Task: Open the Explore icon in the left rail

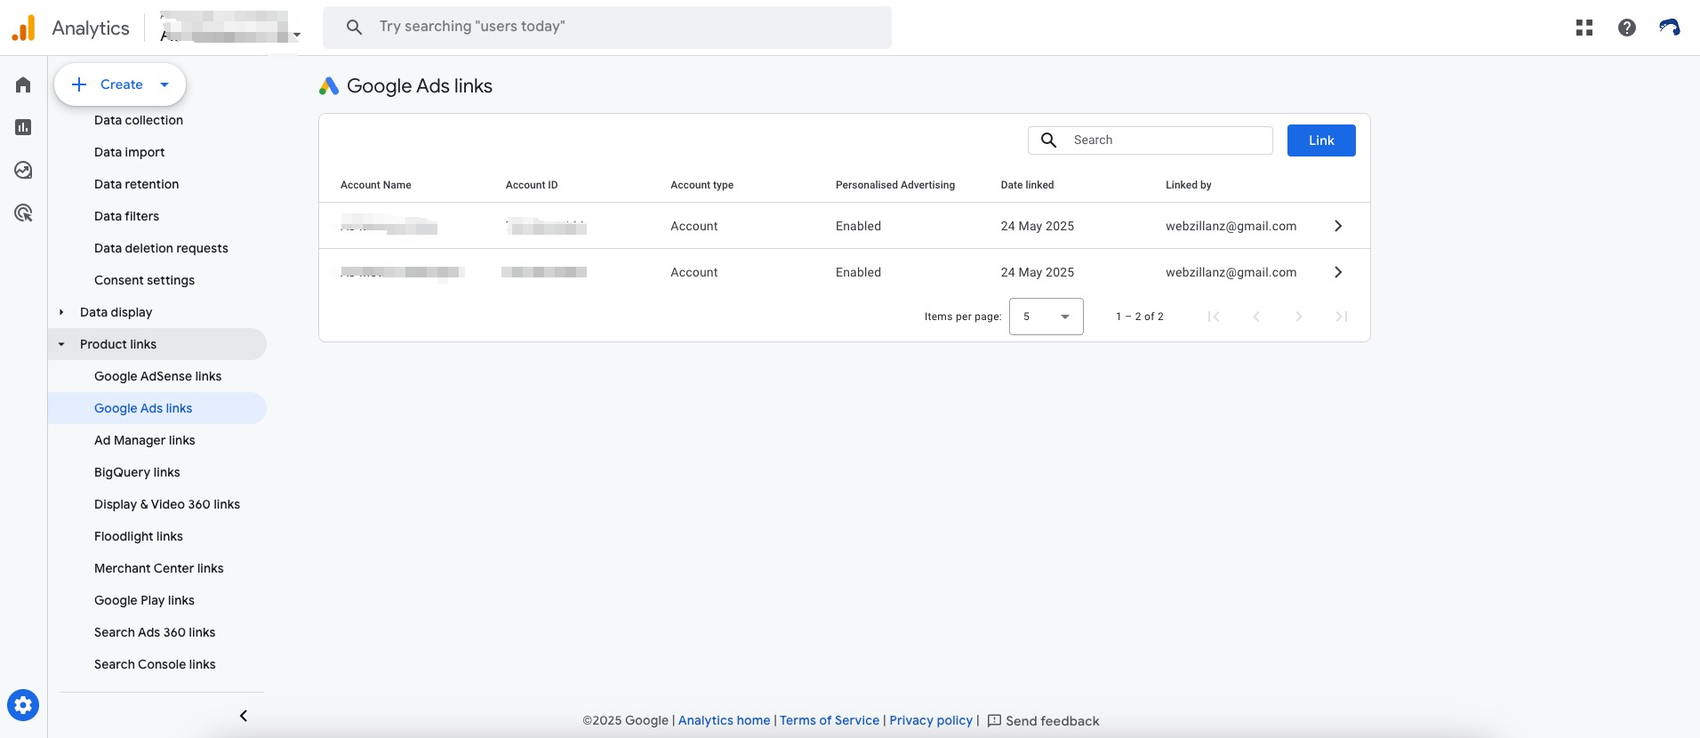Action: pyautogui.click(x=23, y=170)
